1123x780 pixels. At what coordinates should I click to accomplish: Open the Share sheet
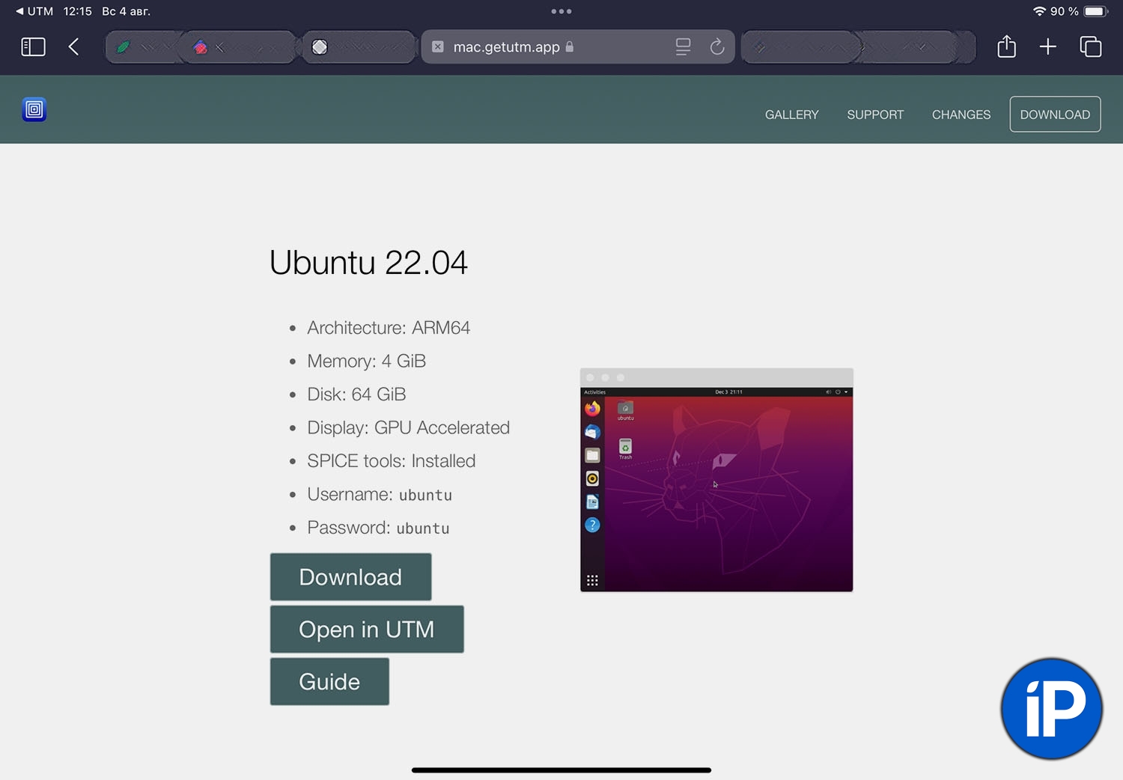tap(1007, 46)
